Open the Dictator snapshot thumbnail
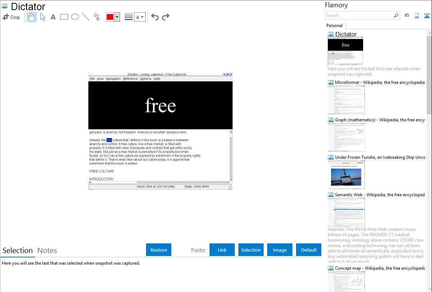 coord(345,51)
